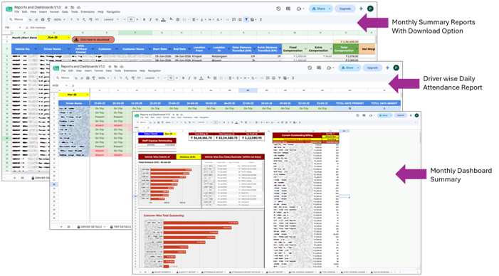Open Driver Name column filter in Monthly Summary

point(68,49)
